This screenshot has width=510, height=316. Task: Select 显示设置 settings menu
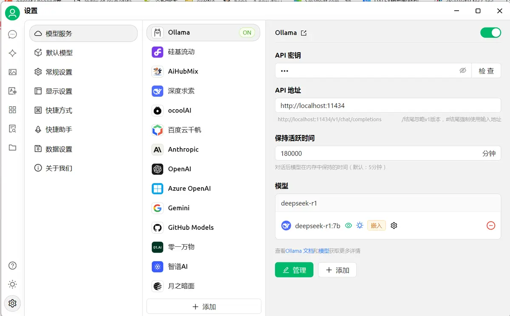pos(83,91)
